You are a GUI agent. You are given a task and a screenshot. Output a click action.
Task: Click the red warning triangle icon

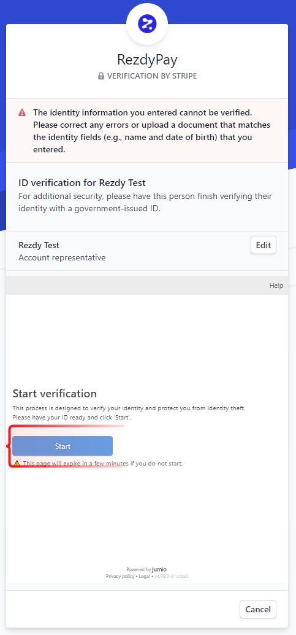pos(22,112)
